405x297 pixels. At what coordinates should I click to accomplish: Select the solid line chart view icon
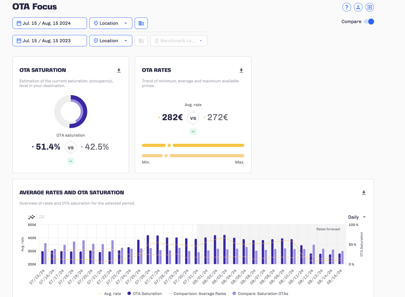tap(32, 217)
